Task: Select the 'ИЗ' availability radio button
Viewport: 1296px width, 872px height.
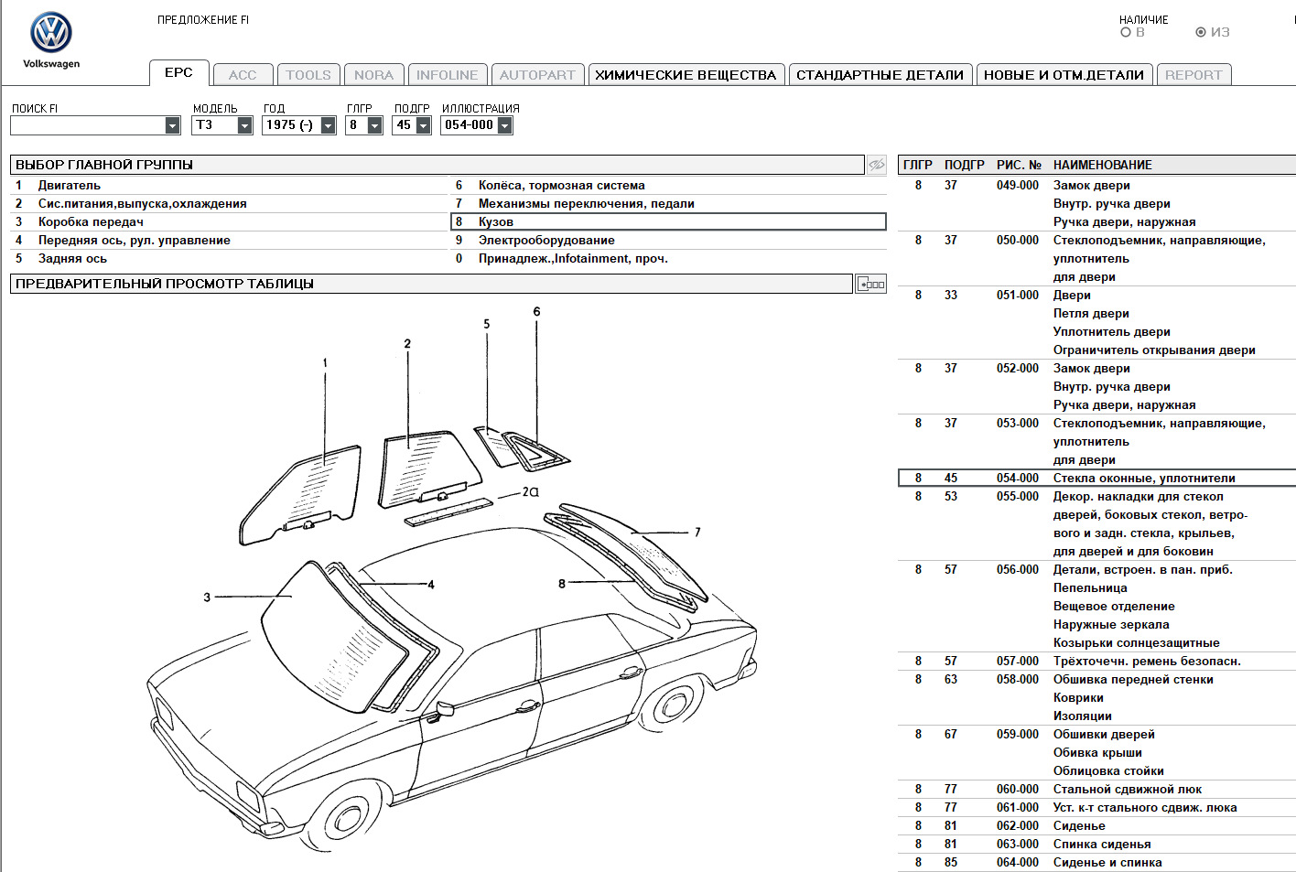Action: pyautogui.click(x=1201, y=32)
